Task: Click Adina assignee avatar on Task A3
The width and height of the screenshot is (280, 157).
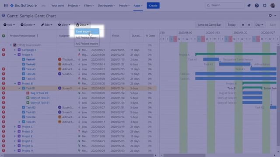Action: (x=59, y=69)
